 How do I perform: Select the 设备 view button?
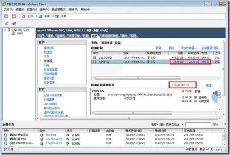tap(118, 43)
